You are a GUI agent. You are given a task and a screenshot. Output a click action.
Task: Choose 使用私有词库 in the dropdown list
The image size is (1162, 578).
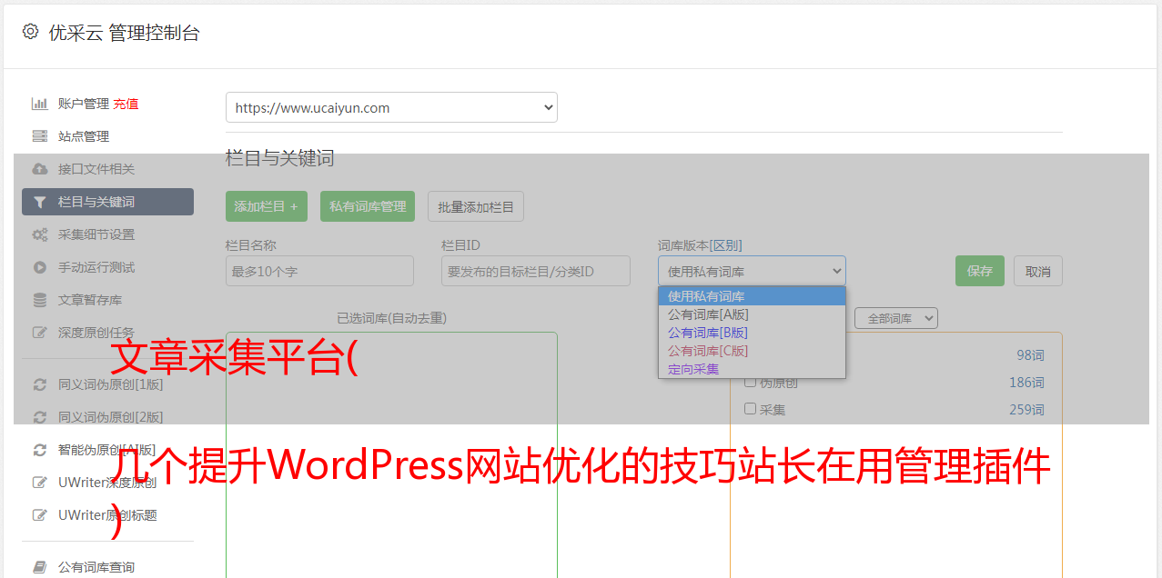[x=752, y=296]
